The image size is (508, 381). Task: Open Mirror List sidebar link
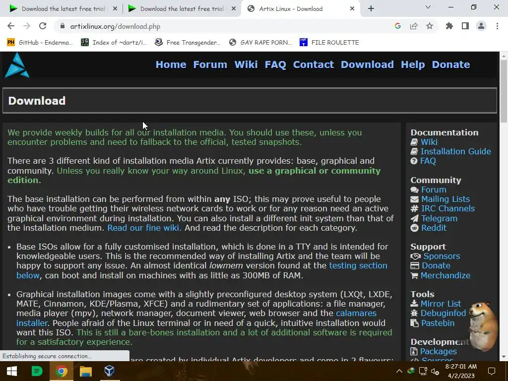tap(441, 304)
